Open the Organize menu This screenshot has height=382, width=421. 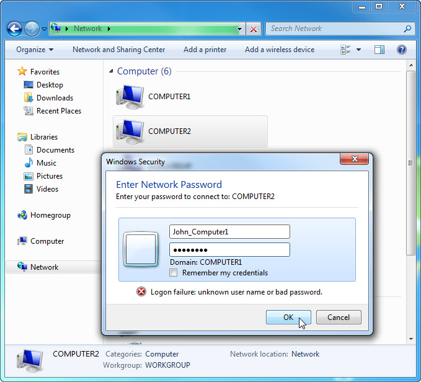pos(35,50)
